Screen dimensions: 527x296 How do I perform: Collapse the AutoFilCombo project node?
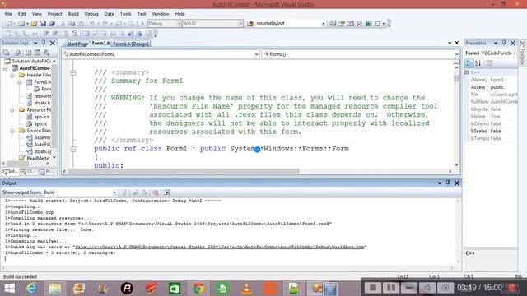point(6,68)
